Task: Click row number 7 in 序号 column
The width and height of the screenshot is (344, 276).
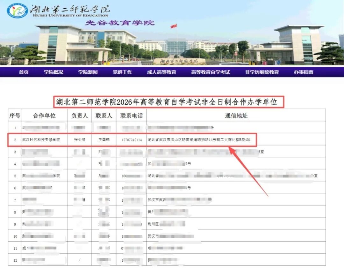Action: point(15,200)
